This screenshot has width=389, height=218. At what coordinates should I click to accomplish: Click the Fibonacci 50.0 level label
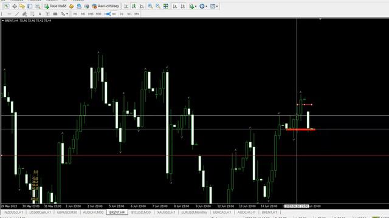35,185
